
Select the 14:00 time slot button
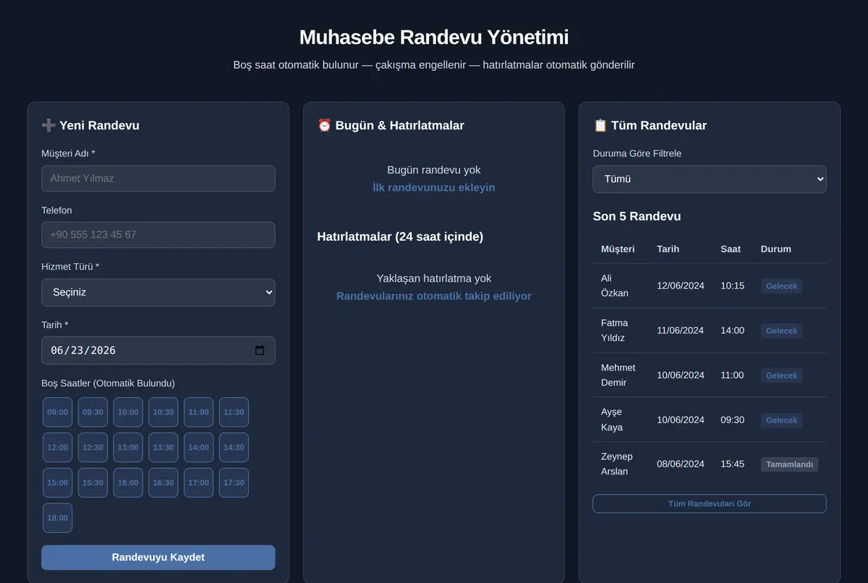click(199, 448)
